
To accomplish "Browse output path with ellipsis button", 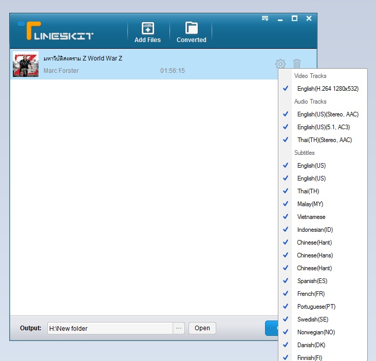I will [x=179, y=328].
